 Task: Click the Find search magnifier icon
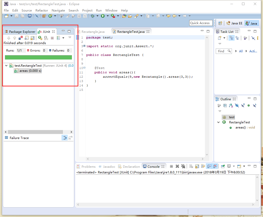[x=229, y=51]
